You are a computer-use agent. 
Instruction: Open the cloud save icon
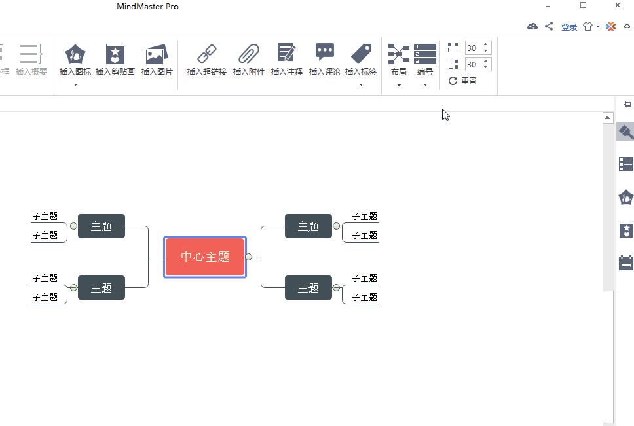(532, 27)
